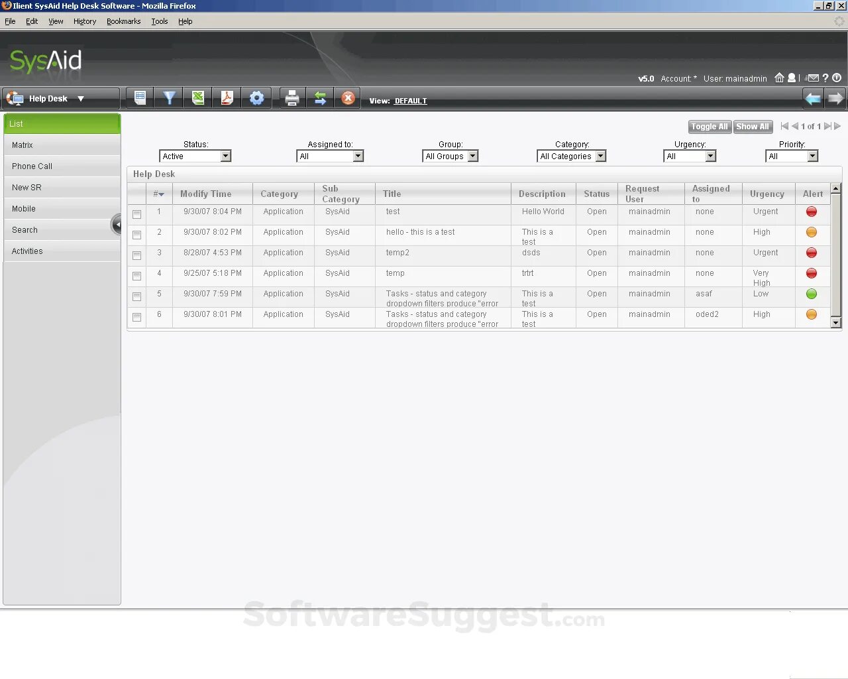Tick the checkbox for row 6
Image resolution: width=848 pixels, height=679 pixels.
pyautogui.click(x=137, y=317)
